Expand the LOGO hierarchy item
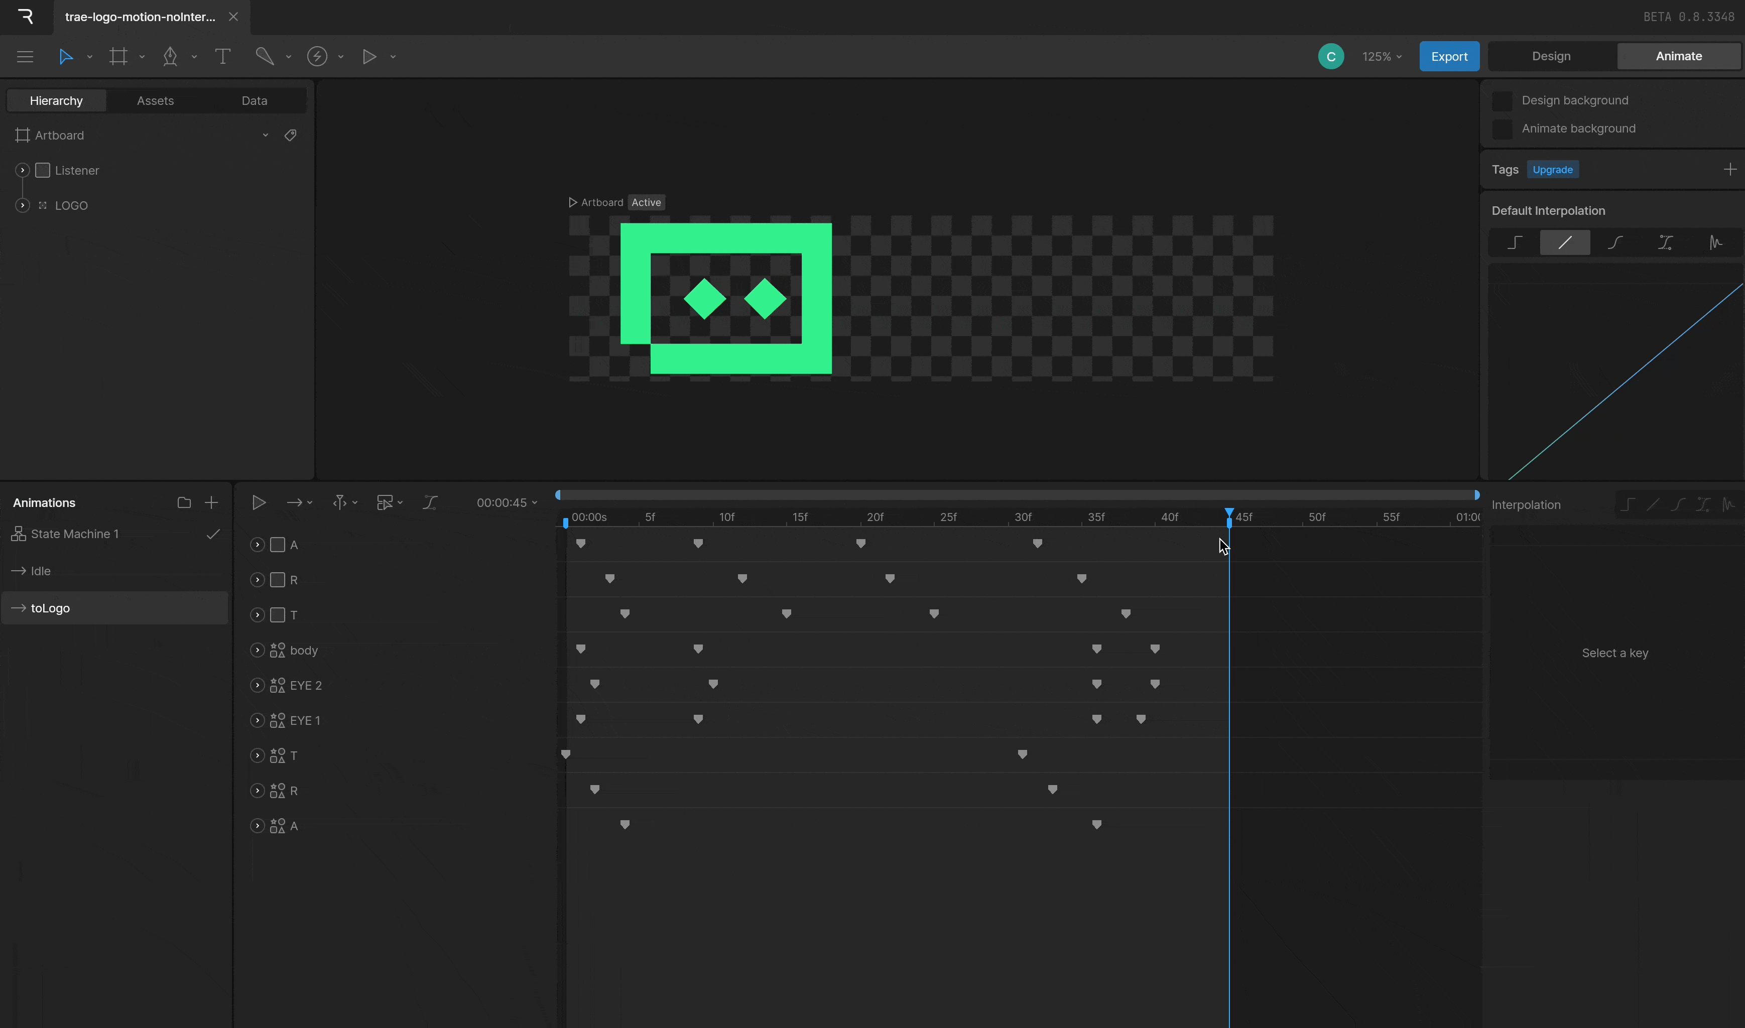 coord(22,206)
